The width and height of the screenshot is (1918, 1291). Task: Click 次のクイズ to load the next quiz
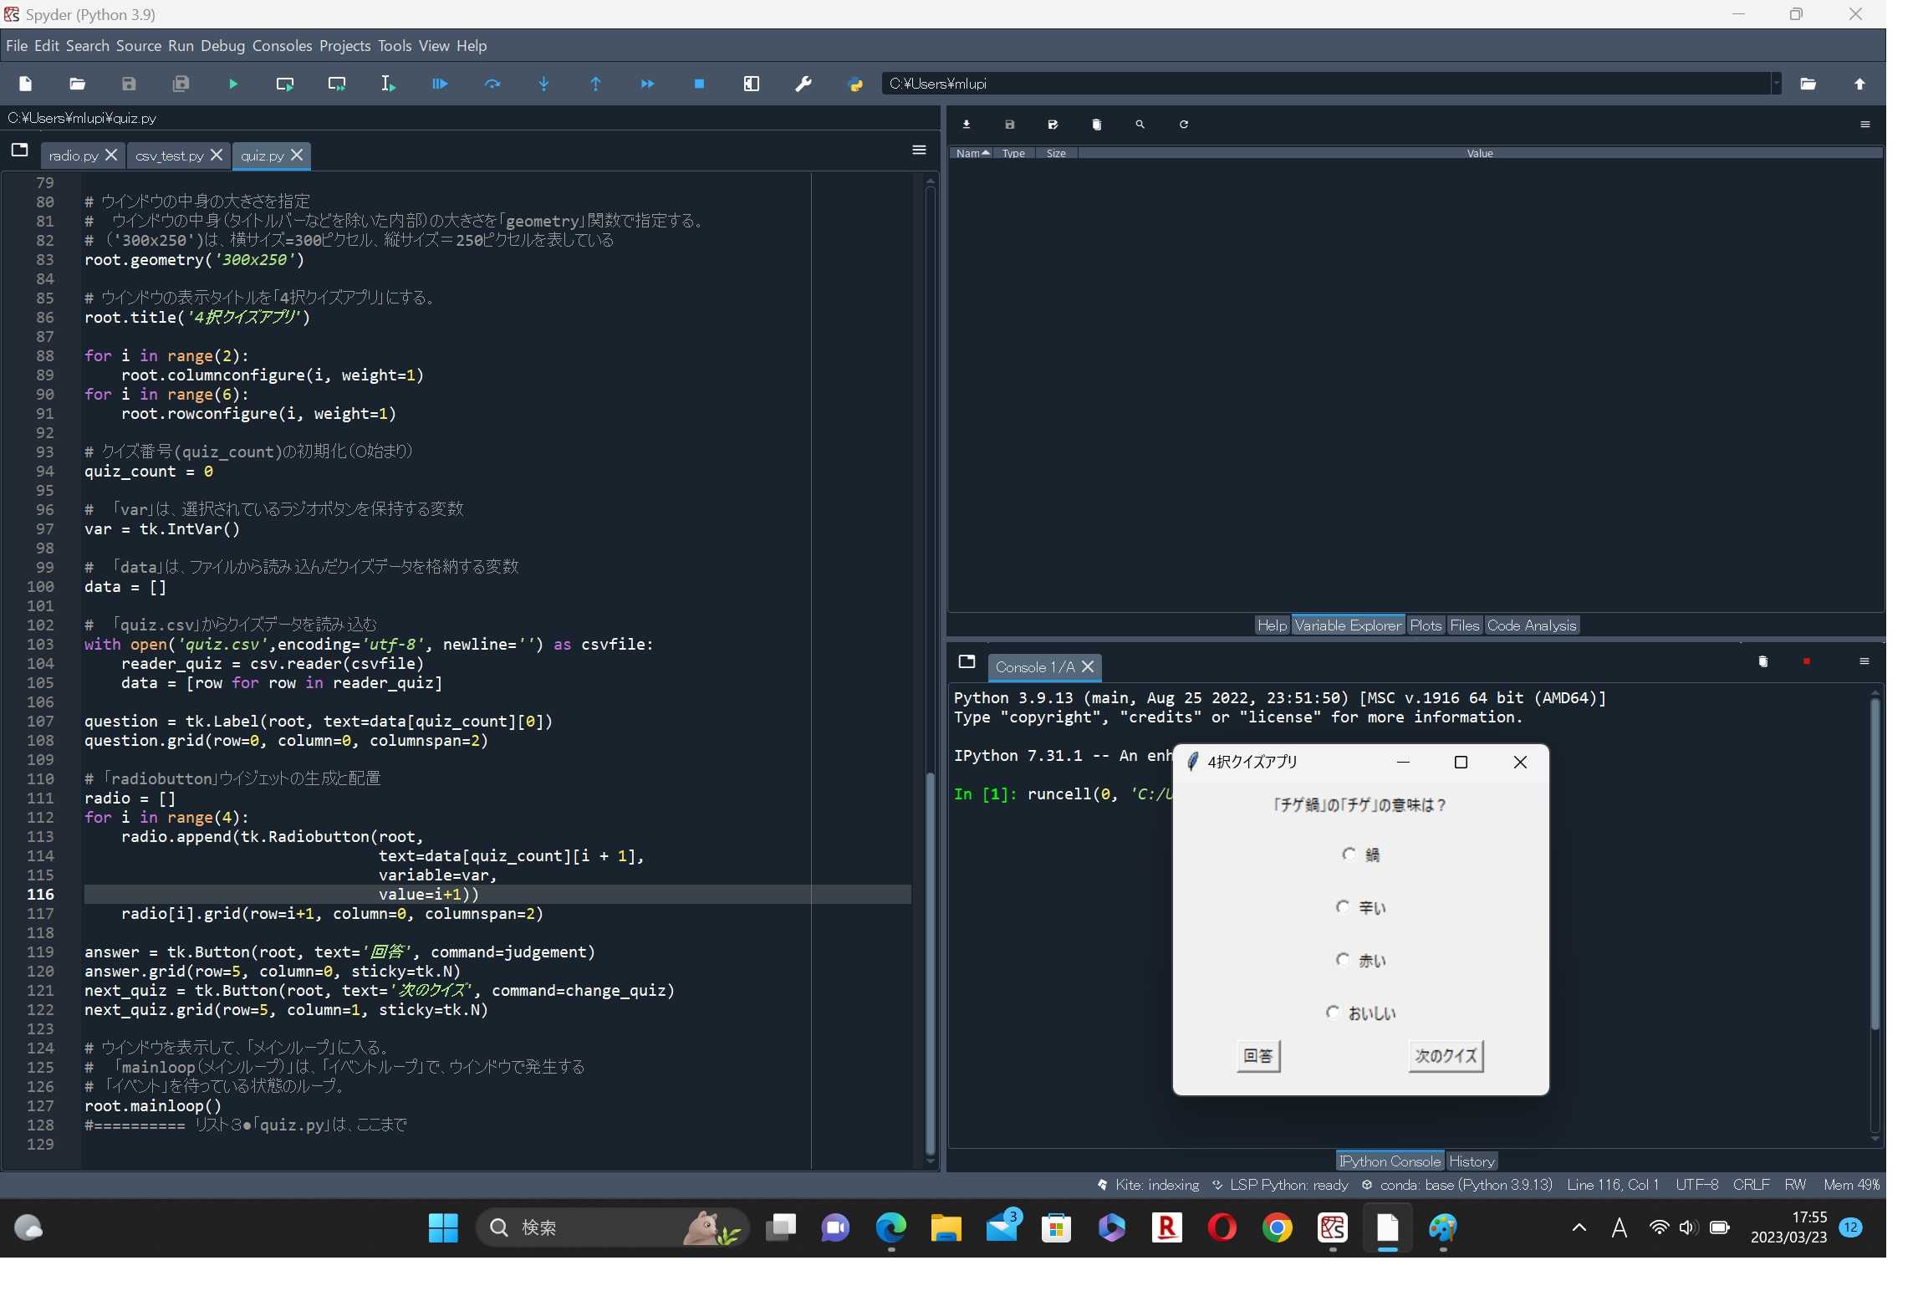pos(1444,1056)
